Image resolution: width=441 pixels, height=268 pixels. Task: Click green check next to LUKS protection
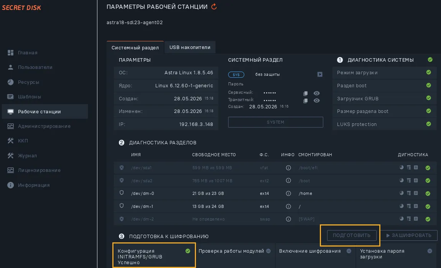(429, 124)
